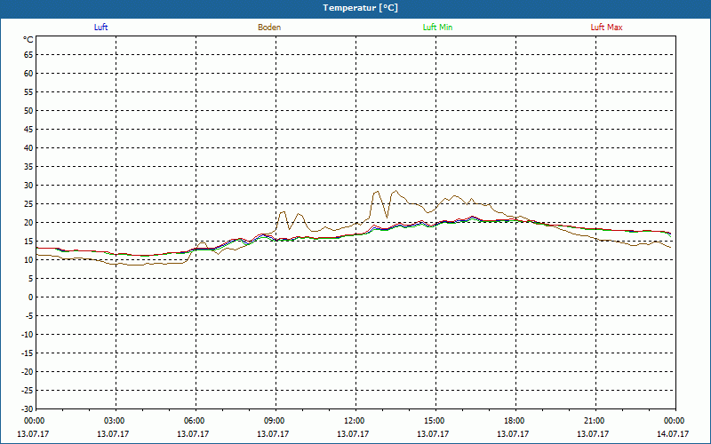Viewport: 711px width, 444px height.
Task: Click the °C unit label on axis
Action: coord(28,40)
